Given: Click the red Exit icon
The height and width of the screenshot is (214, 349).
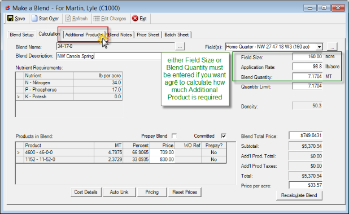Looking at the screenshot, I should click(135, 18).
